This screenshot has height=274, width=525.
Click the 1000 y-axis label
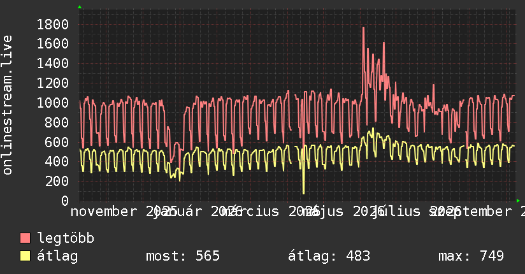[53, 103]
